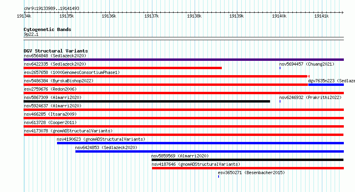Viewport: 355px width, 192px height.
Task: Open the nsv6246932 (Prakrithi2022) label
Action: click(310, 97)
